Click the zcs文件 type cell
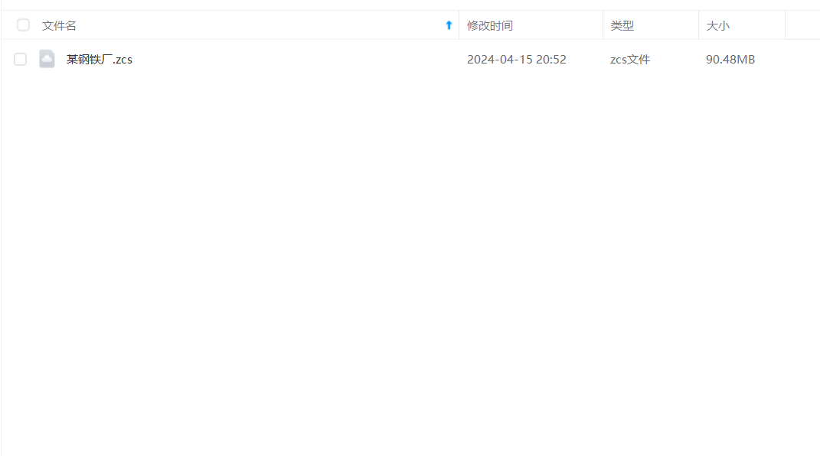The image size is (820, 456). (x=630, y=60)
